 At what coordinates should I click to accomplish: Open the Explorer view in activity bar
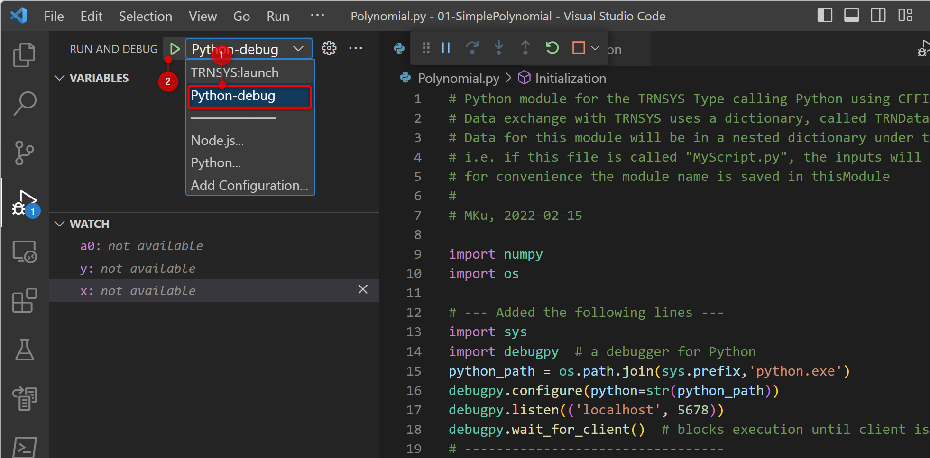click(x=24, y=54)
